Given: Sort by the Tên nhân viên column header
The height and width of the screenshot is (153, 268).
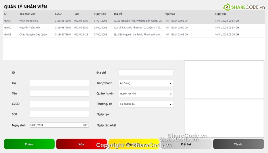Looking at the screenshot, I should 28,14.
